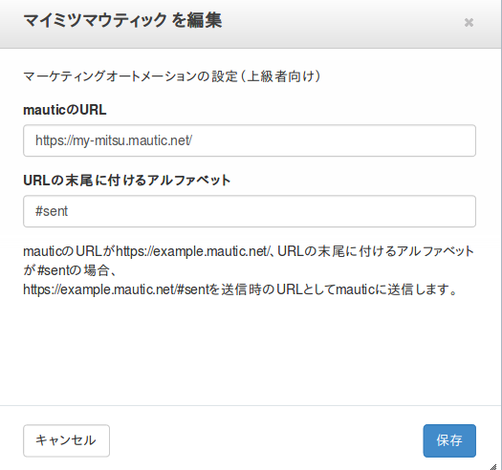Click the URLの末尾に付けるアルファベット label
The width and height of the screenshot is (502, 470).
(127, 181)
